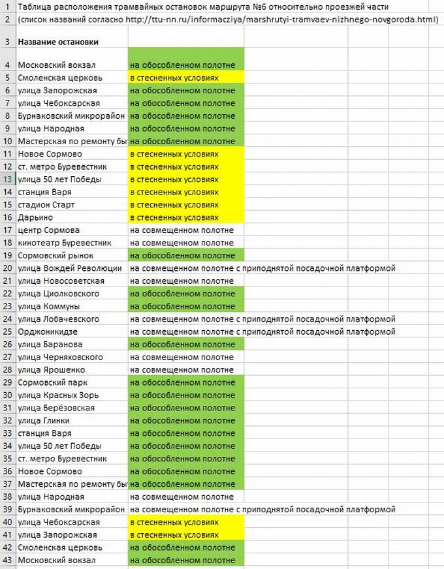This screenshot has height=569, width=444.
Task: Select 'Бурнаковский микрорайон' in row 8
Action: pos(71,115)
